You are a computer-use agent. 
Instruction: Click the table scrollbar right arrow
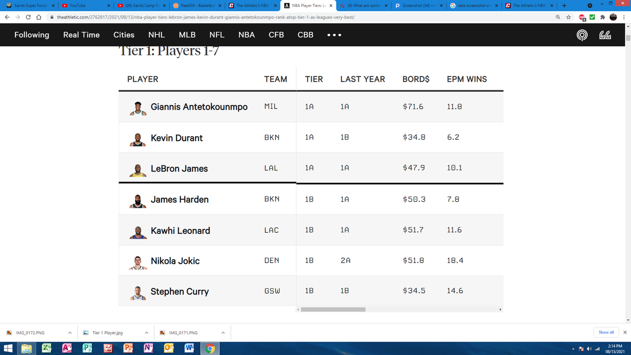pos(500,310)
